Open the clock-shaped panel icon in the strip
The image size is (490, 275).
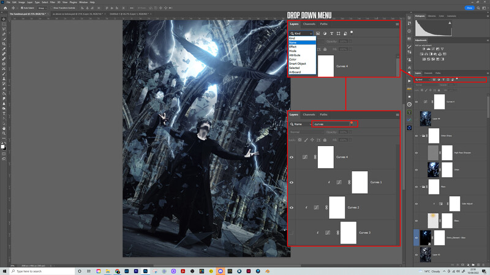pyautogui.click(x=409, y=105)
